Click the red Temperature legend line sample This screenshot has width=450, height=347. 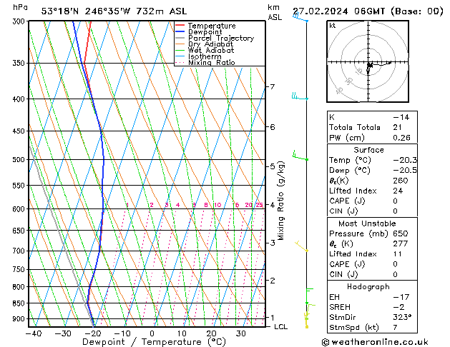click(x=180, y=26)
